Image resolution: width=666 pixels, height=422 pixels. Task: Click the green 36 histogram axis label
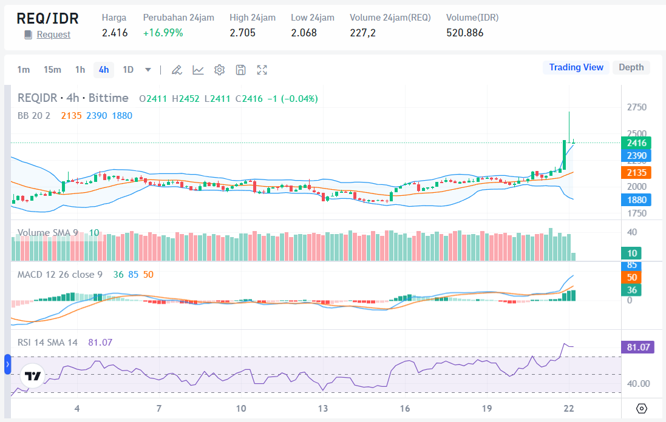point(631,290)
